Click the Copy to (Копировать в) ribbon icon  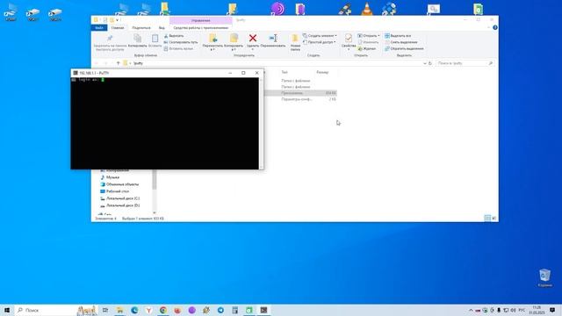(x=234, y=38)
